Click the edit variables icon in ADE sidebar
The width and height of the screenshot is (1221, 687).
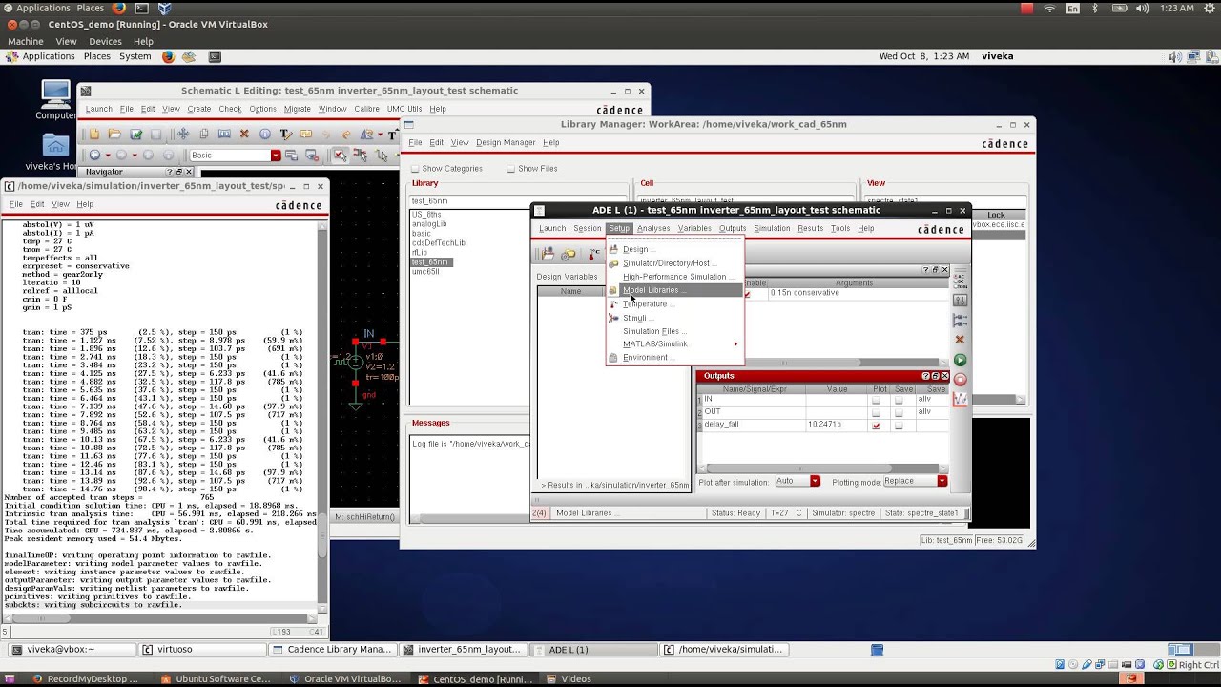pyautogui.click(x=960, y=301)
